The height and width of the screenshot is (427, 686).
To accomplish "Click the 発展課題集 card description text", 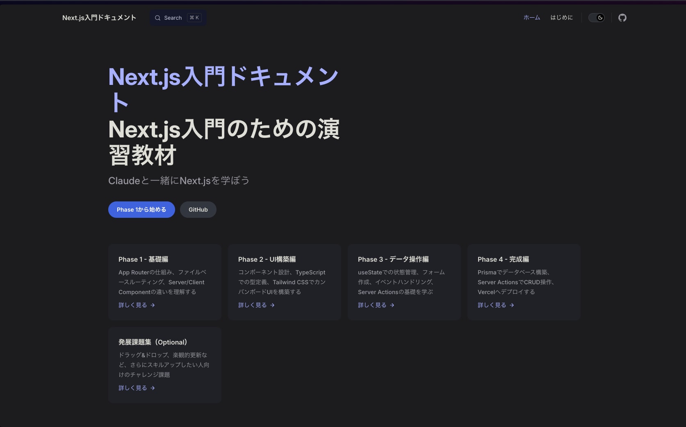I will [x=164, y=365].
